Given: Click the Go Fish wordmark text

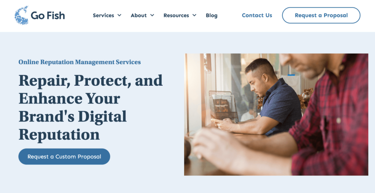Looking at the screenshot, I should (48, 15).
